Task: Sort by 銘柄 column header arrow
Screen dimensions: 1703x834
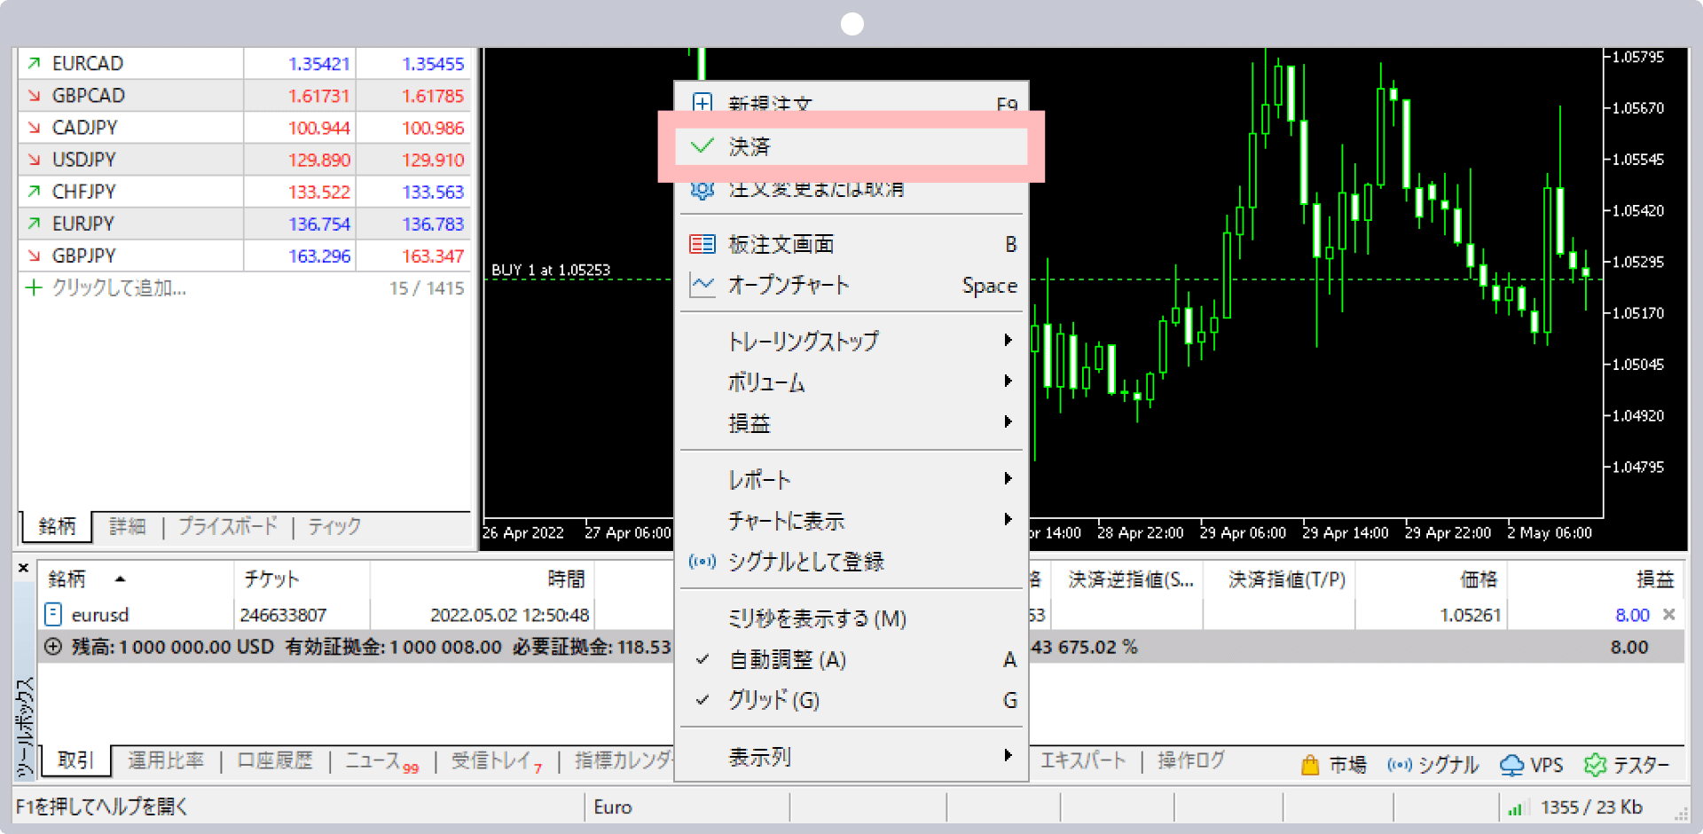Action: coord(120,579)
